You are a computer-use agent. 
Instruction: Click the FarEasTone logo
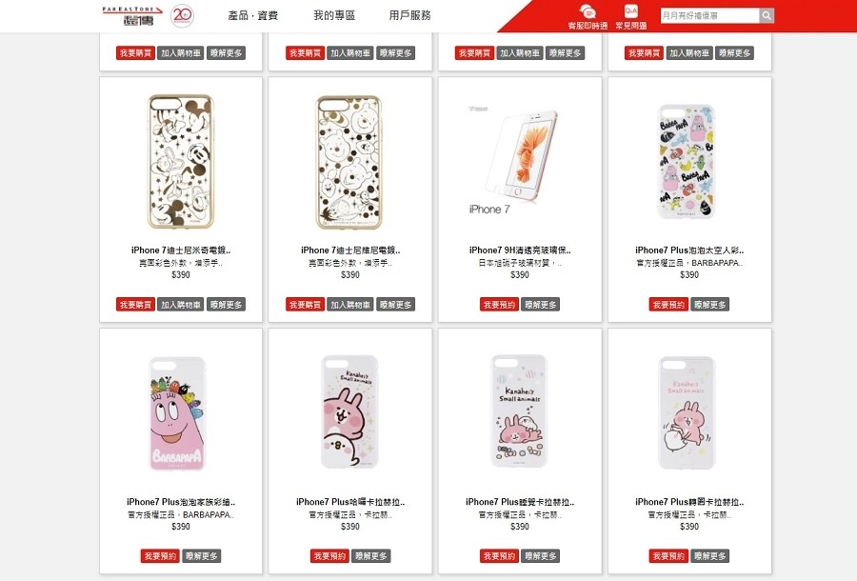pos(131,16)
